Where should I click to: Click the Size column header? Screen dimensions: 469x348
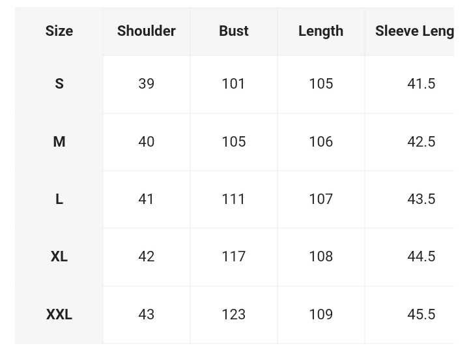(59, 31)
